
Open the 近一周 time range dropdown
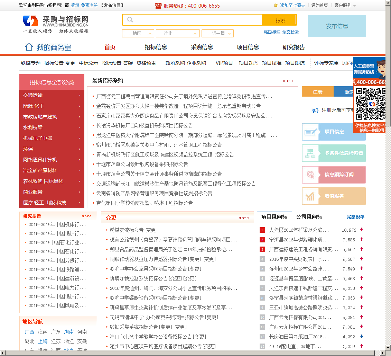pos(217,33)
